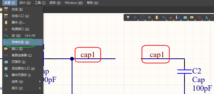Screen dimensions: 214x94
Task: Click the place part chip icon in the toolbar
Action: click(x=157, y=17)
